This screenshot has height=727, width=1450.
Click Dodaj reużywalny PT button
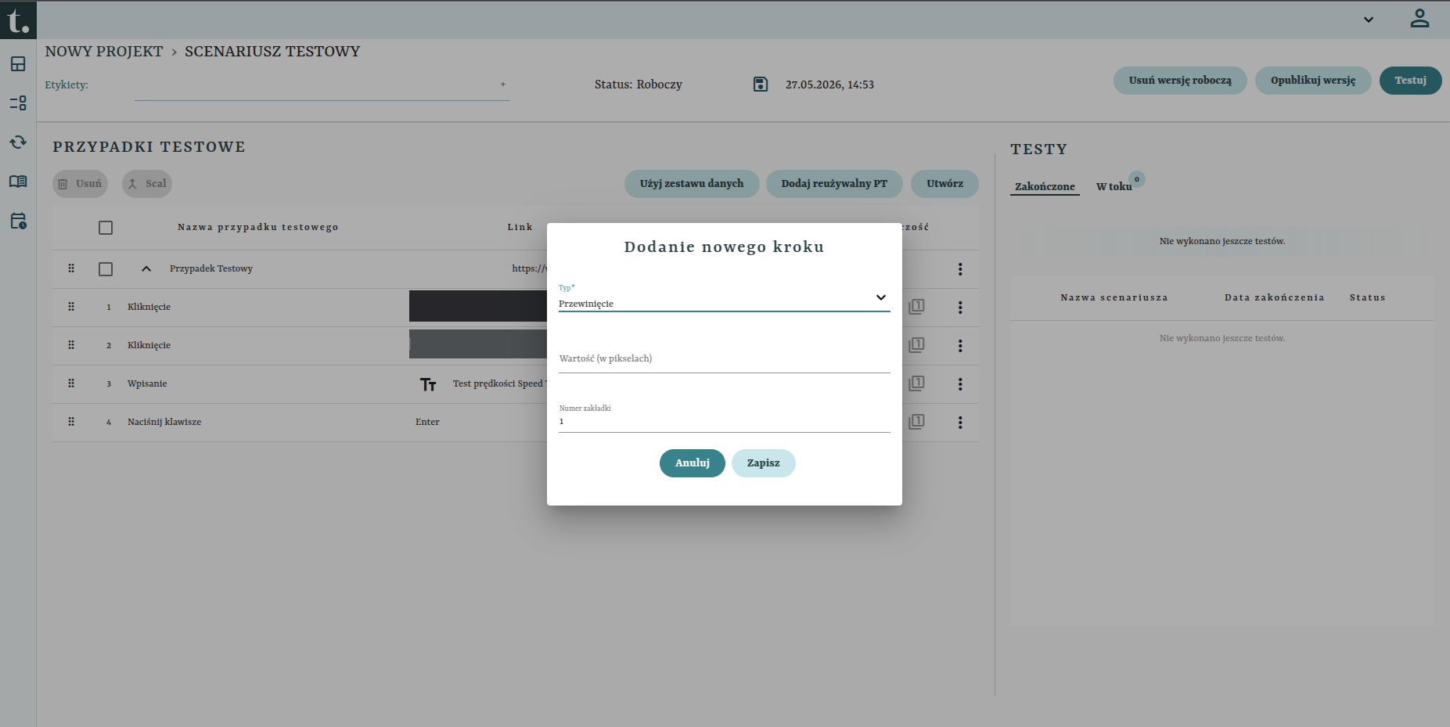pos(834,184)
